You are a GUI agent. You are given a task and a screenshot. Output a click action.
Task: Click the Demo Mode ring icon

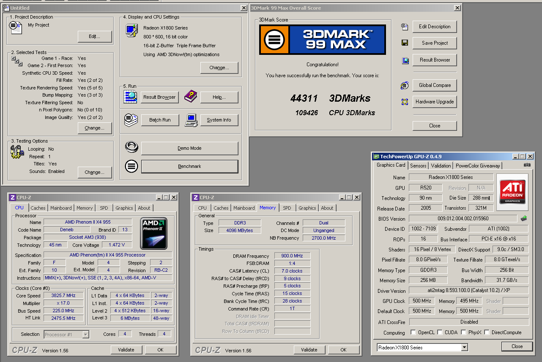[x=131, y=148]
